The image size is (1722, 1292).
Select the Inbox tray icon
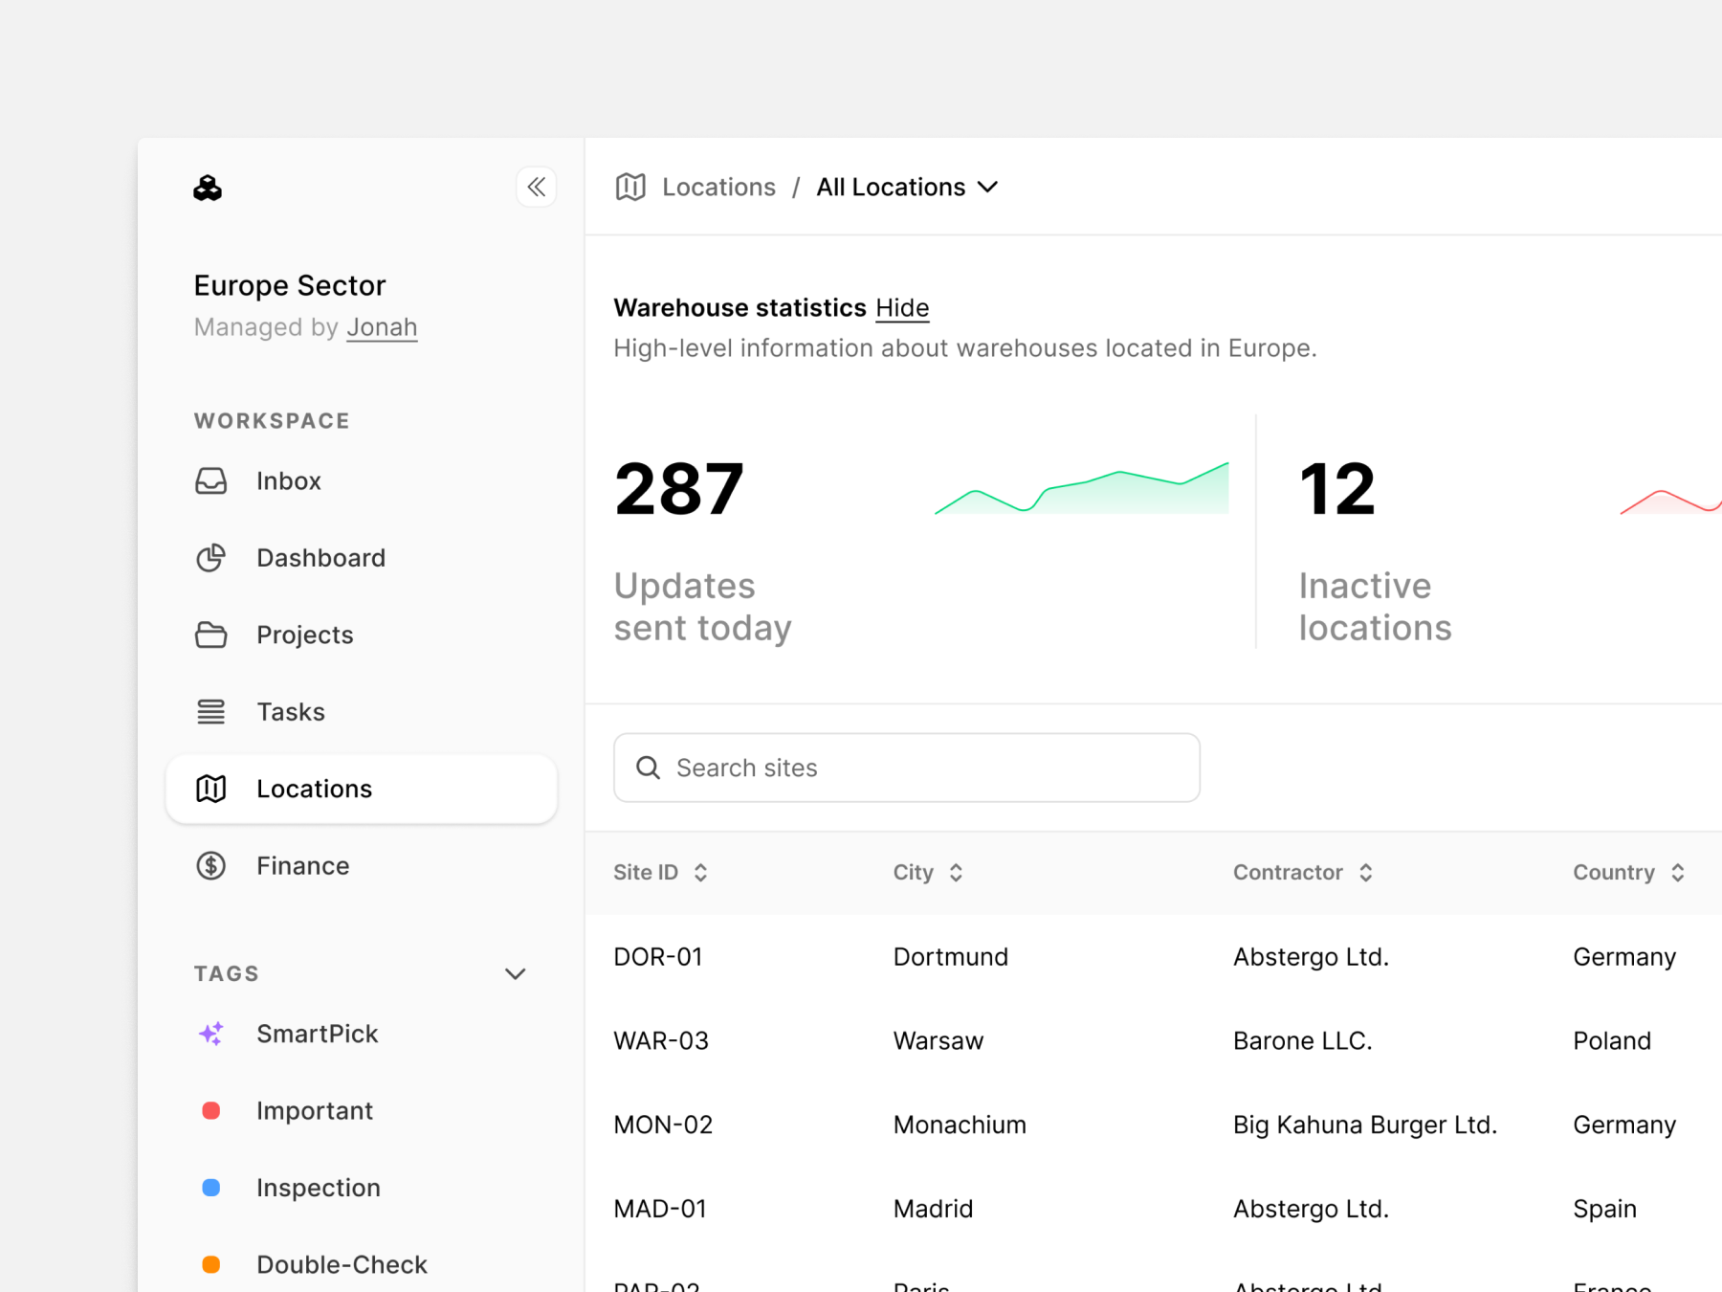click(211, 480)
